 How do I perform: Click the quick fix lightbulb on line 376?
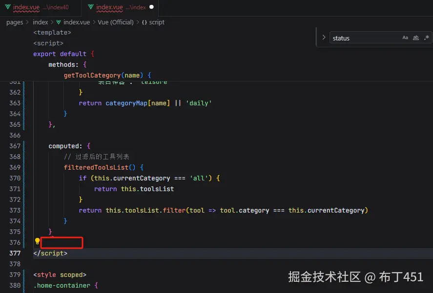point(37,242)
